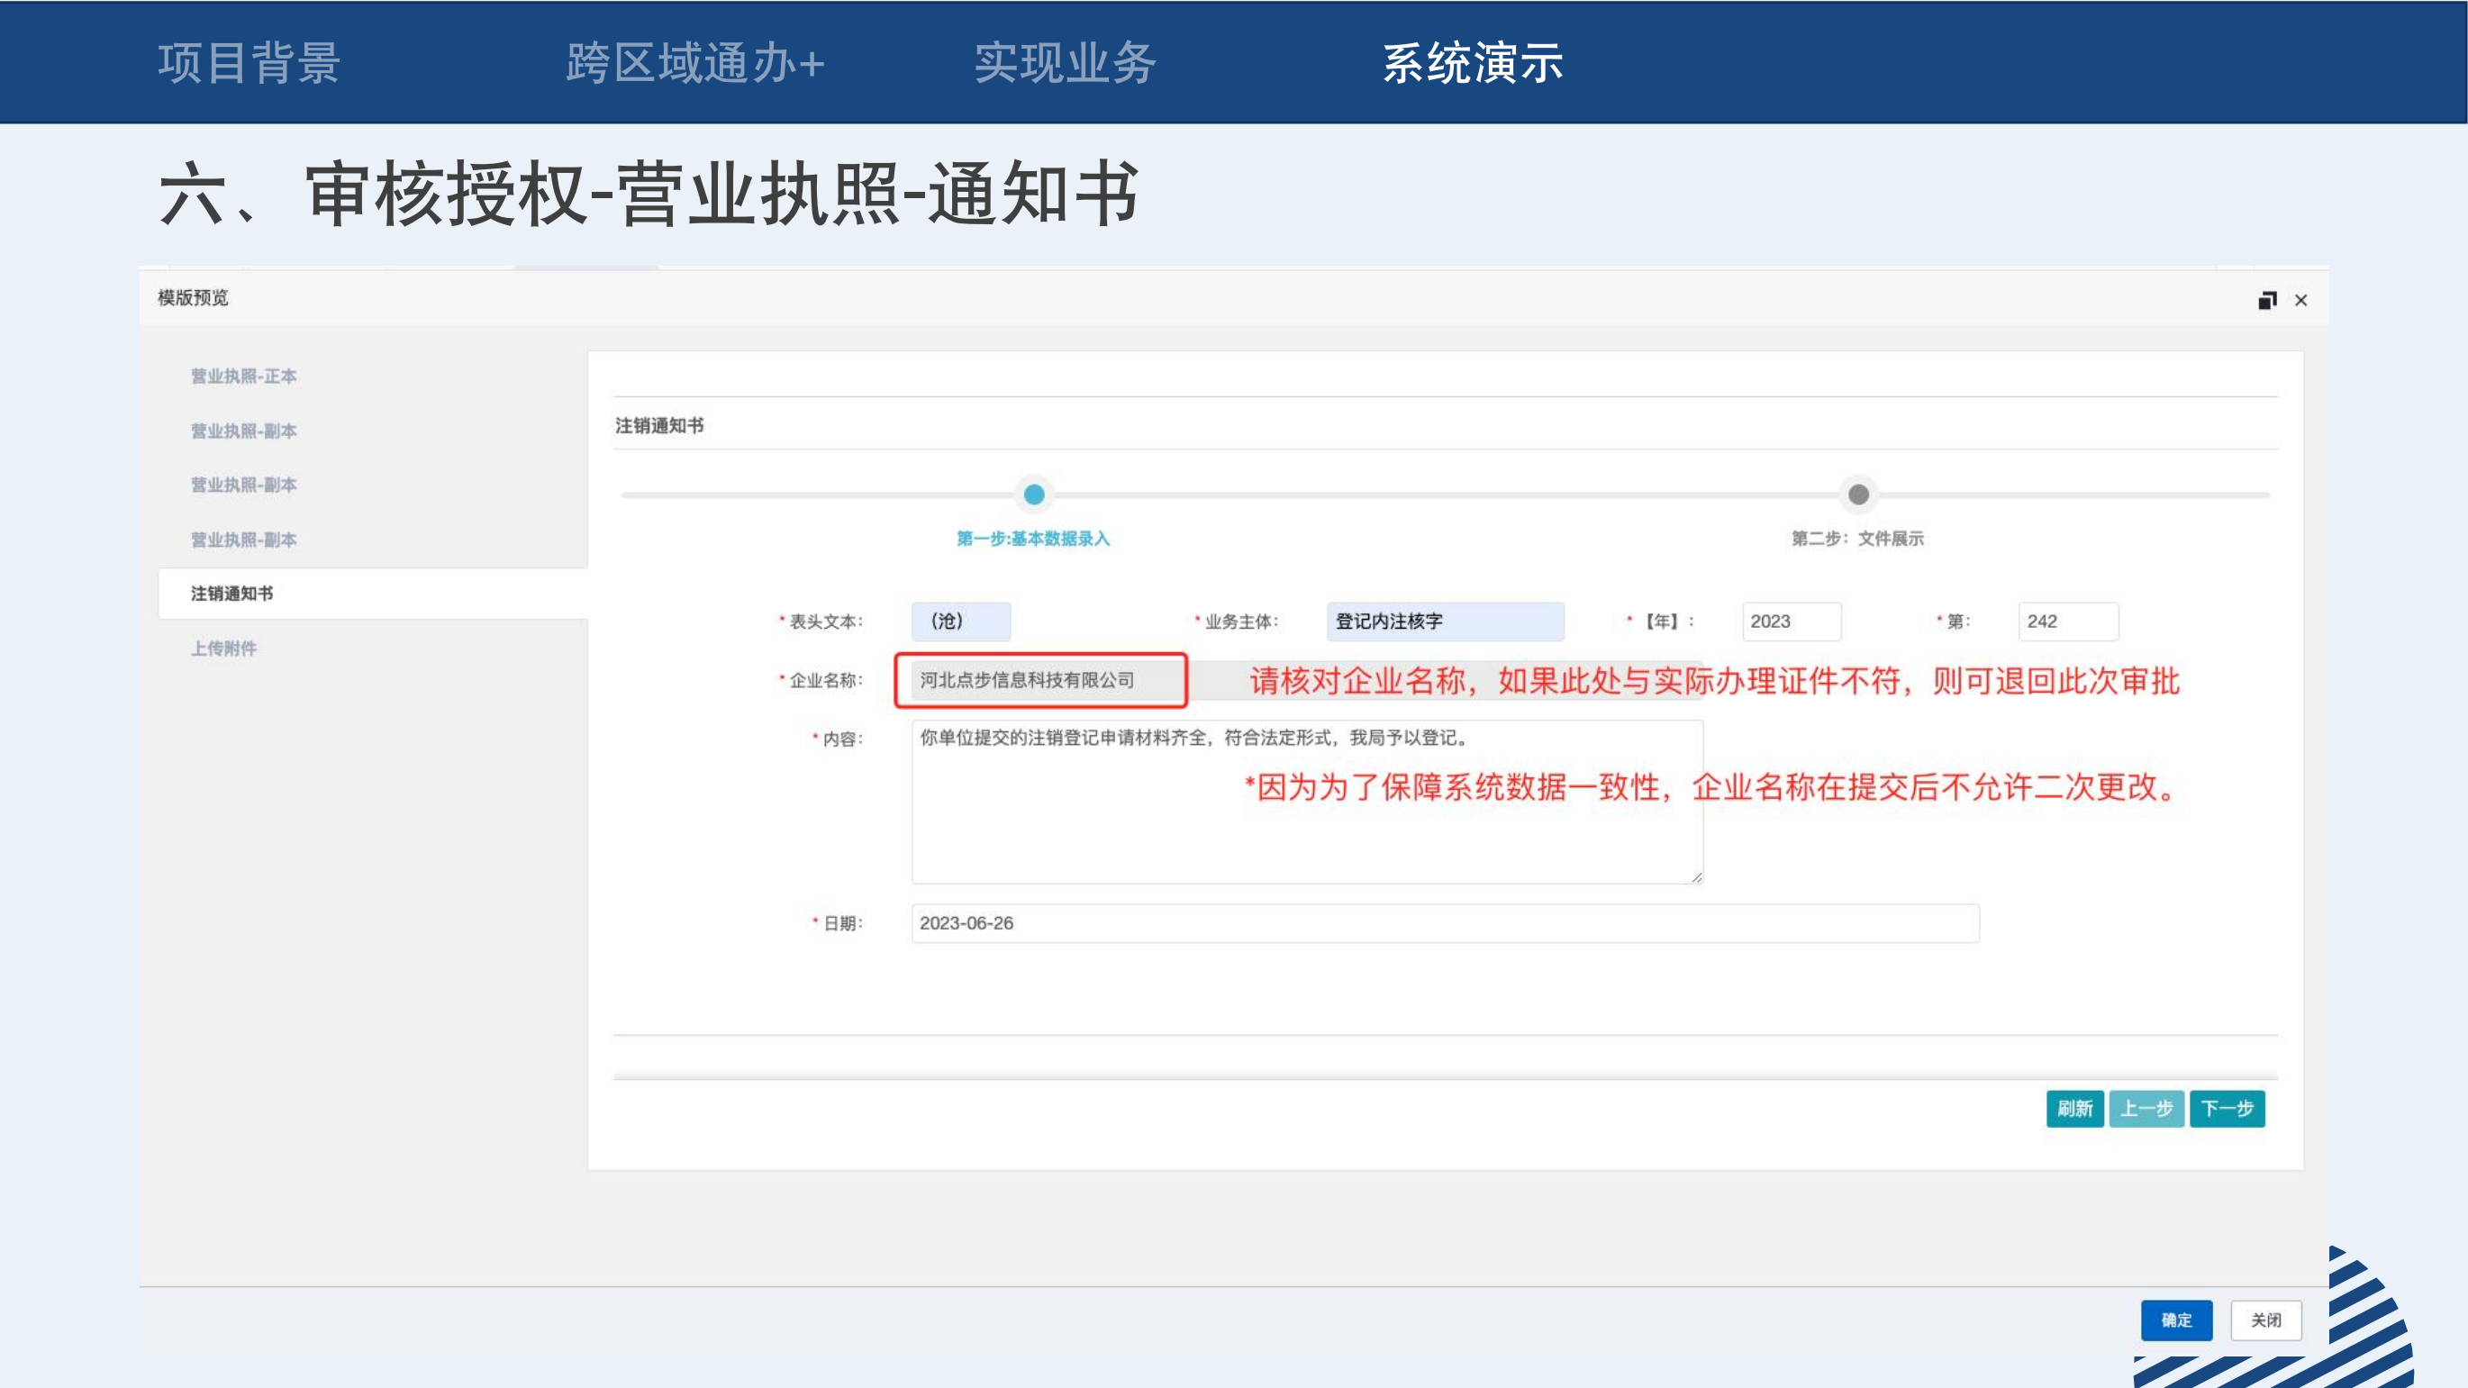2468x1388 pixels.
Task: Click the 表头文本 field showing (沧)
Action: (960, 621)
